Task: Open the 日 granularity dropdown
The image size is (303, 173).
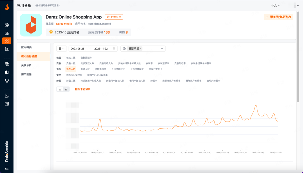Action: point(62,49)
